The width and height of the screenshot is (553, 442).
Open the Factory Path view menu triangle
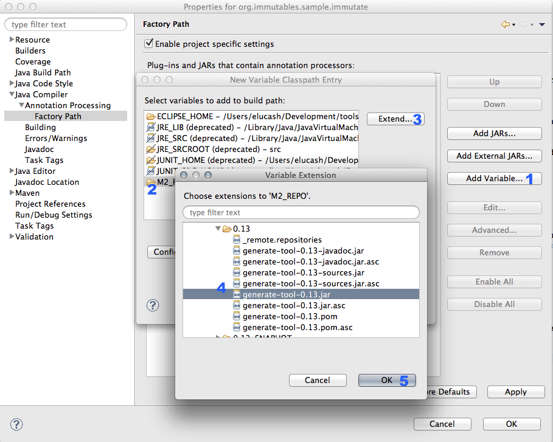(542, 24)
